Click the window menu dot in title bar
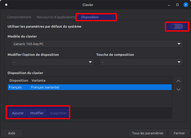Viewport: 191px width, 138px height. pos(6,5)
